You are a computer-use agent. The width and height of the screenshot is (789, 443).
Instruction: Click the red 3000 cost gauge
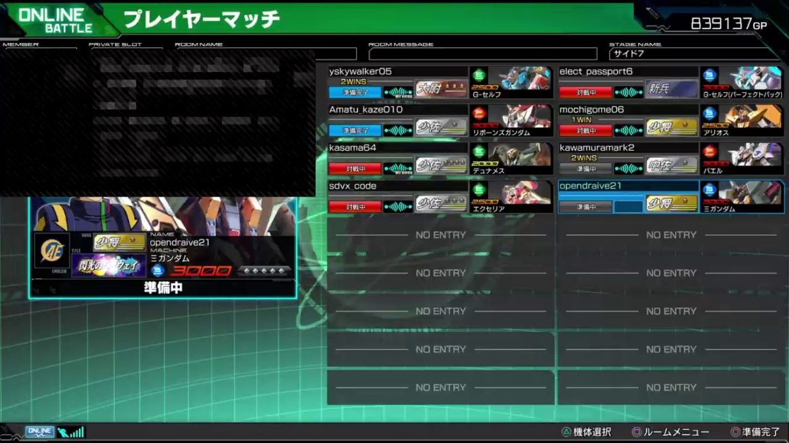click(x=200, y=271)
